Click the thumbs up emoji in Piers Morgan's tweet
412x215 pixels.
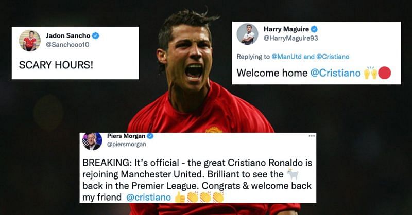pyautogui.click(x=180, y=197)
